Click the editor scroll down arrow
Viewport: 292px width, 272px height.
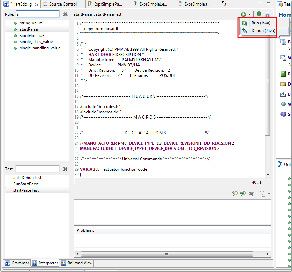tap(268, 175)
